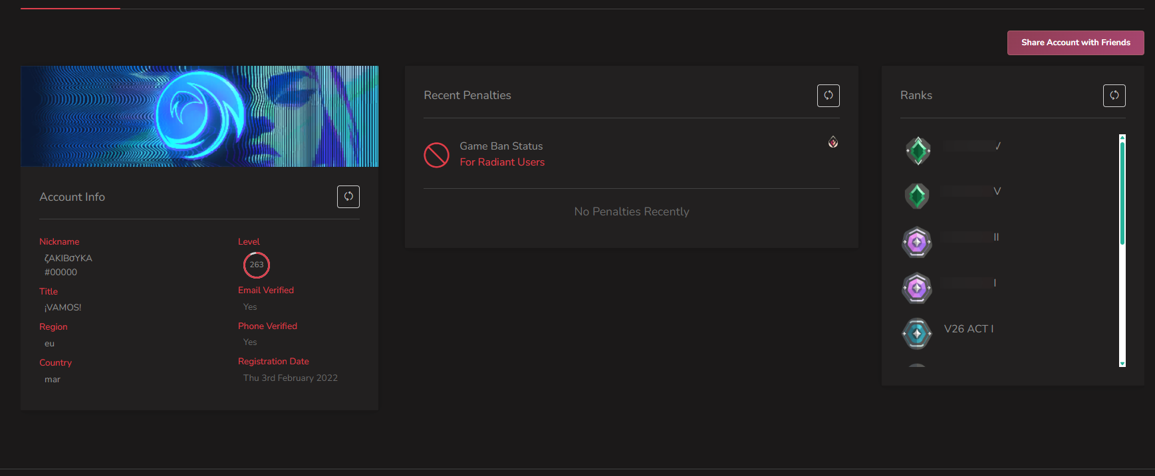Click the 'No Penalties Recently' message
The height and width of the screenshot is (476, 1155).
pos(632,211)
